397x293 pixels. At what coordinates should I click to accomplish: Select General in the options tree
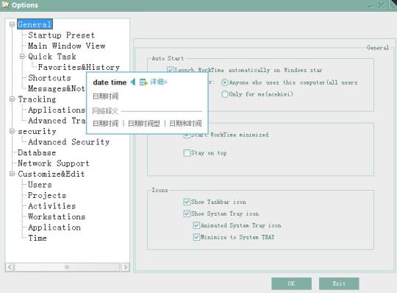pos(35,24)
